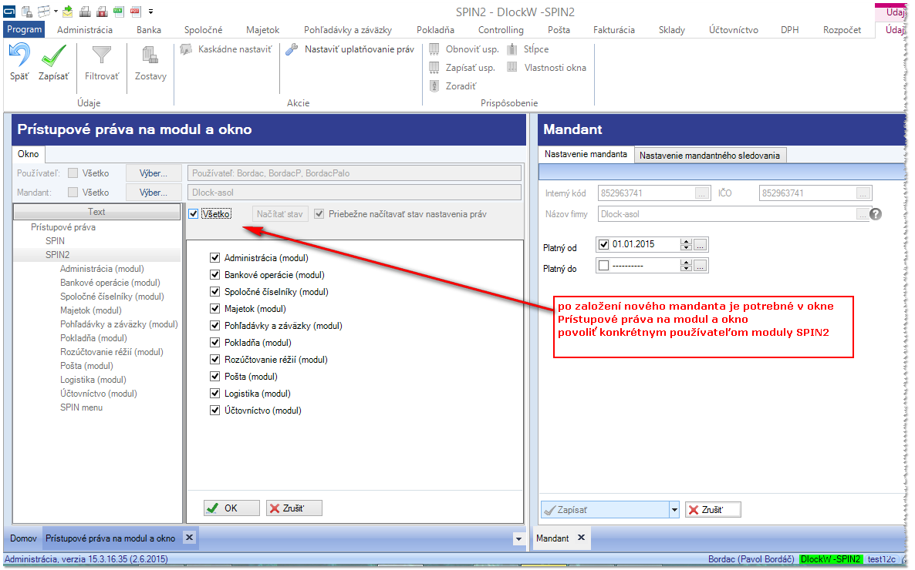This screenshot has height=570, width=915.
Task: Click the red printer quick access icon
Action: pos(102,12)
